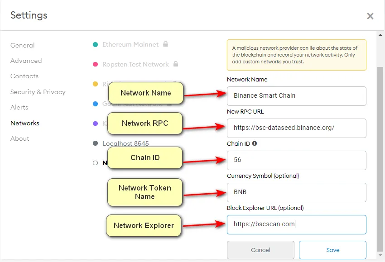This screenshot has height=262, width=385.
Task: Select the Localhost 8545 network
Action: (125, 143)
